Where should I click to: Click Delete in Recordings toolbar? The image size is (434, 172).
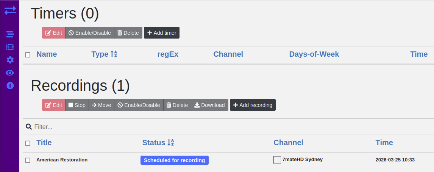(177, 105)
